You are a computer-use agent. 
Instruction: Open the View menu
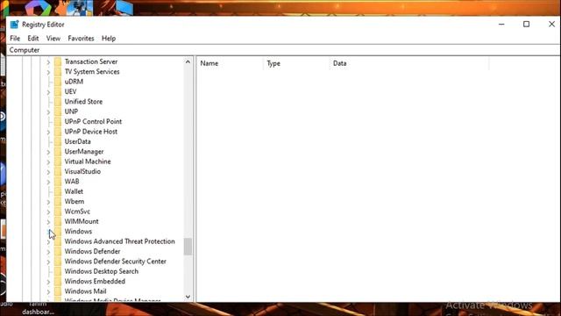53,39
